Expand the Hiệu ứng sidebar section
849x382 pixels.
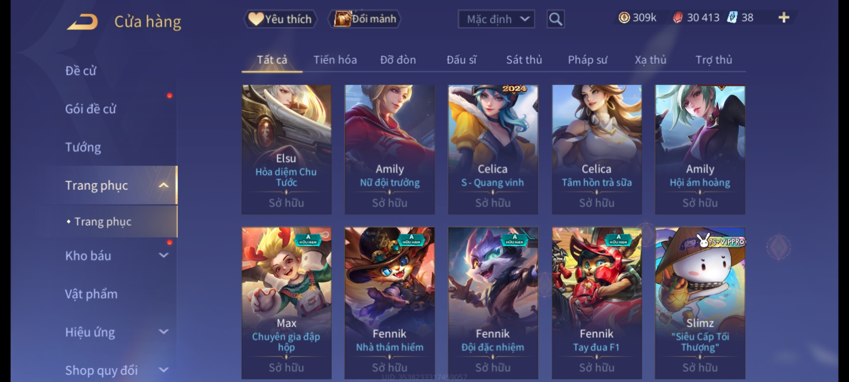point(164,332)
